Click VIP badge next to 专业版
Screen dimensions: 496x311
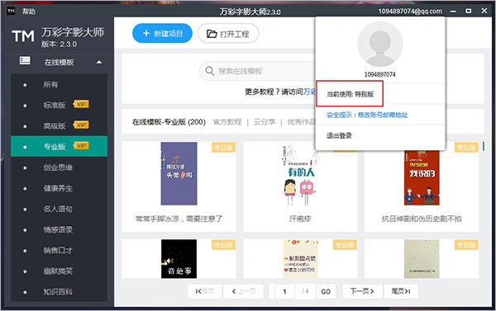coord(81,145)
